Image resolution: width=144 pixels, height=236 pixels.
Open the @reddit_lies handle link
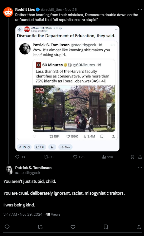[x=51, y=10]
